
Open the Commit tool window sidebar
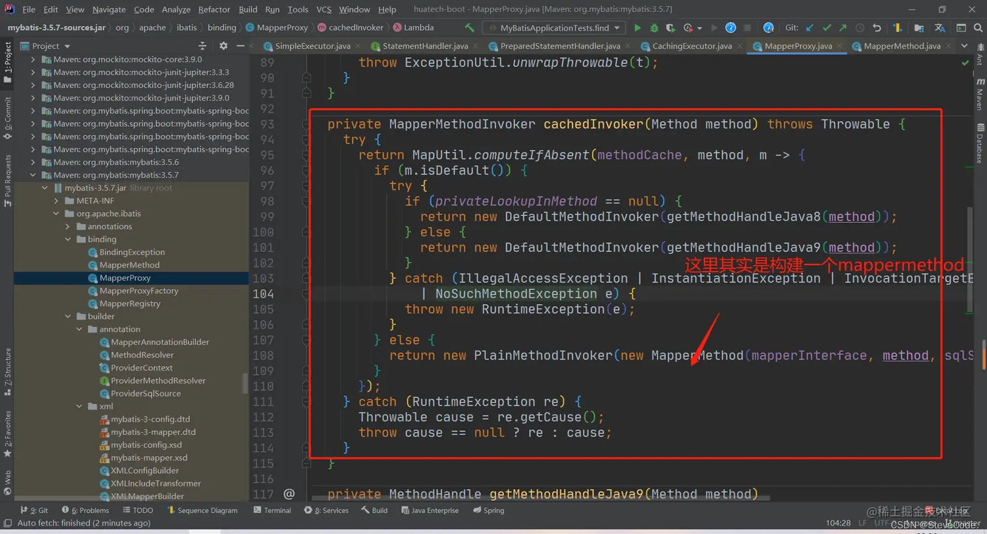(x=7, y=118)
